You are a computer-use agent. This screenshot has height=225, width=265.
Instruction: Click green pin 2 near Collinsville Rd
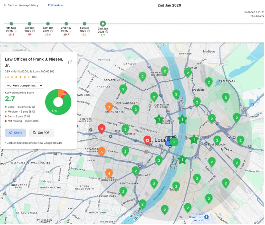[237, 118]
